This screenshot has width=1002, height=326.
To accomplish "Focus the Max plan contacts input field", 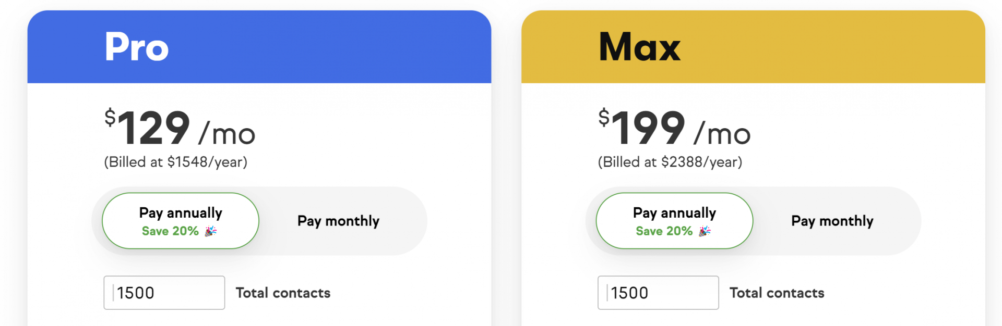I will [x=658, y=293].
